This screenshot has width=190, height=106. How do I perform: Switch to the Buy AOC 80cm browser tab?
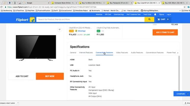click(x=175, y=3)
